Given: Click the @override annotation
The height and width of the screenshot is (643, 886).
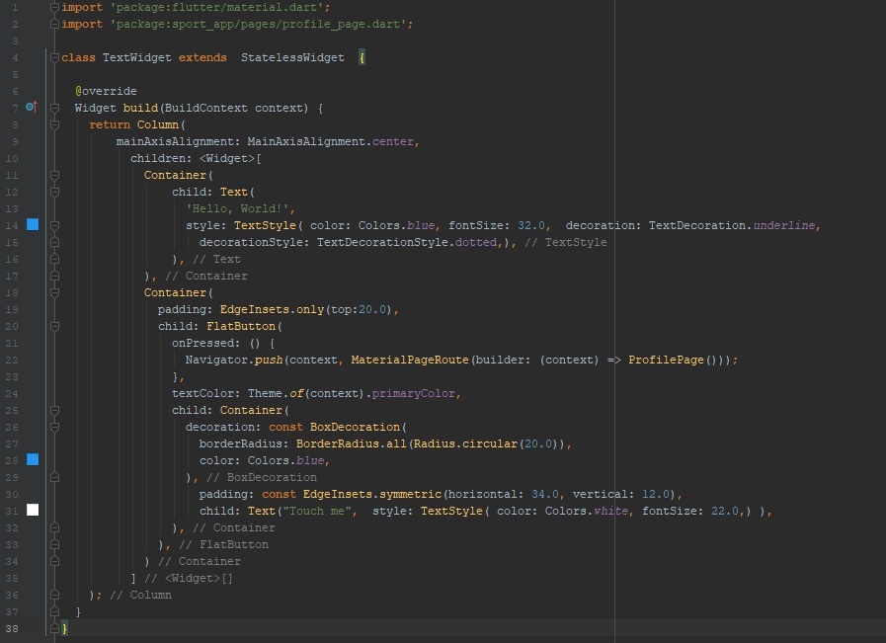Looking at the screenshot, I should (x=106, y=91).
